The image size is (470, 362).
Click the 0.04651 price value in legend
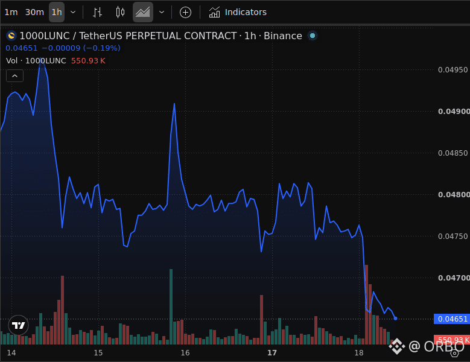[22, 48]
